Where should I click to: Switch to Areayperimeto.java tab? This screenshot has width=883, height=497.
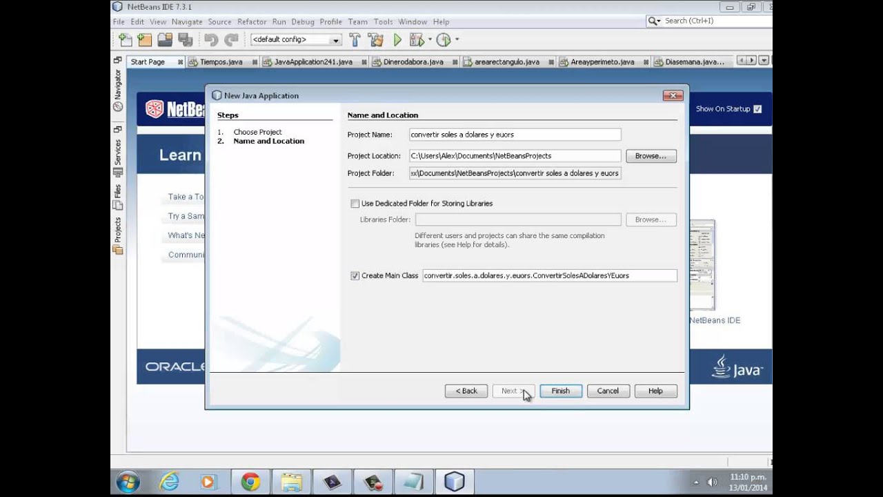click(x=602, y=62)
